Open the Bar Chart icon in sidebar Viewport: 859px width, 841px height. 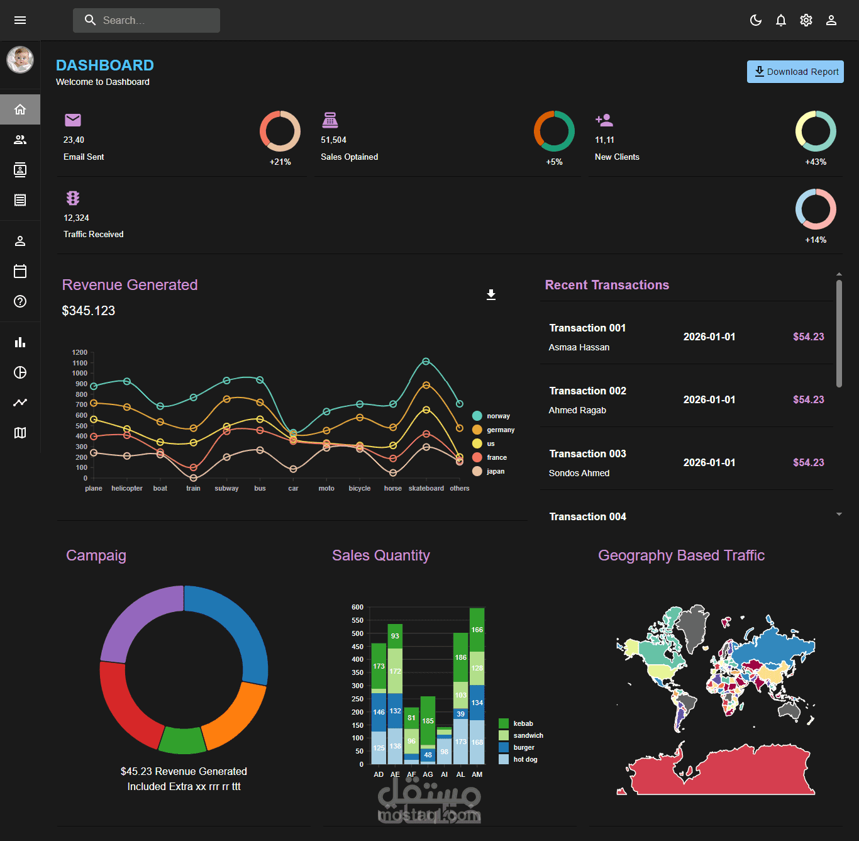(20, 342)
